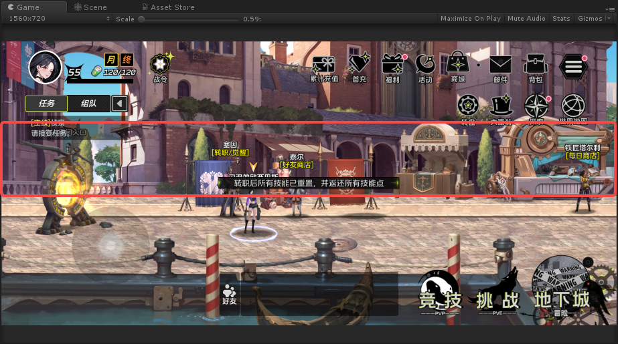Collapse the quest panel with the arrow button
This screenshot has height=344, width=618.
click(x=119, y=104)
